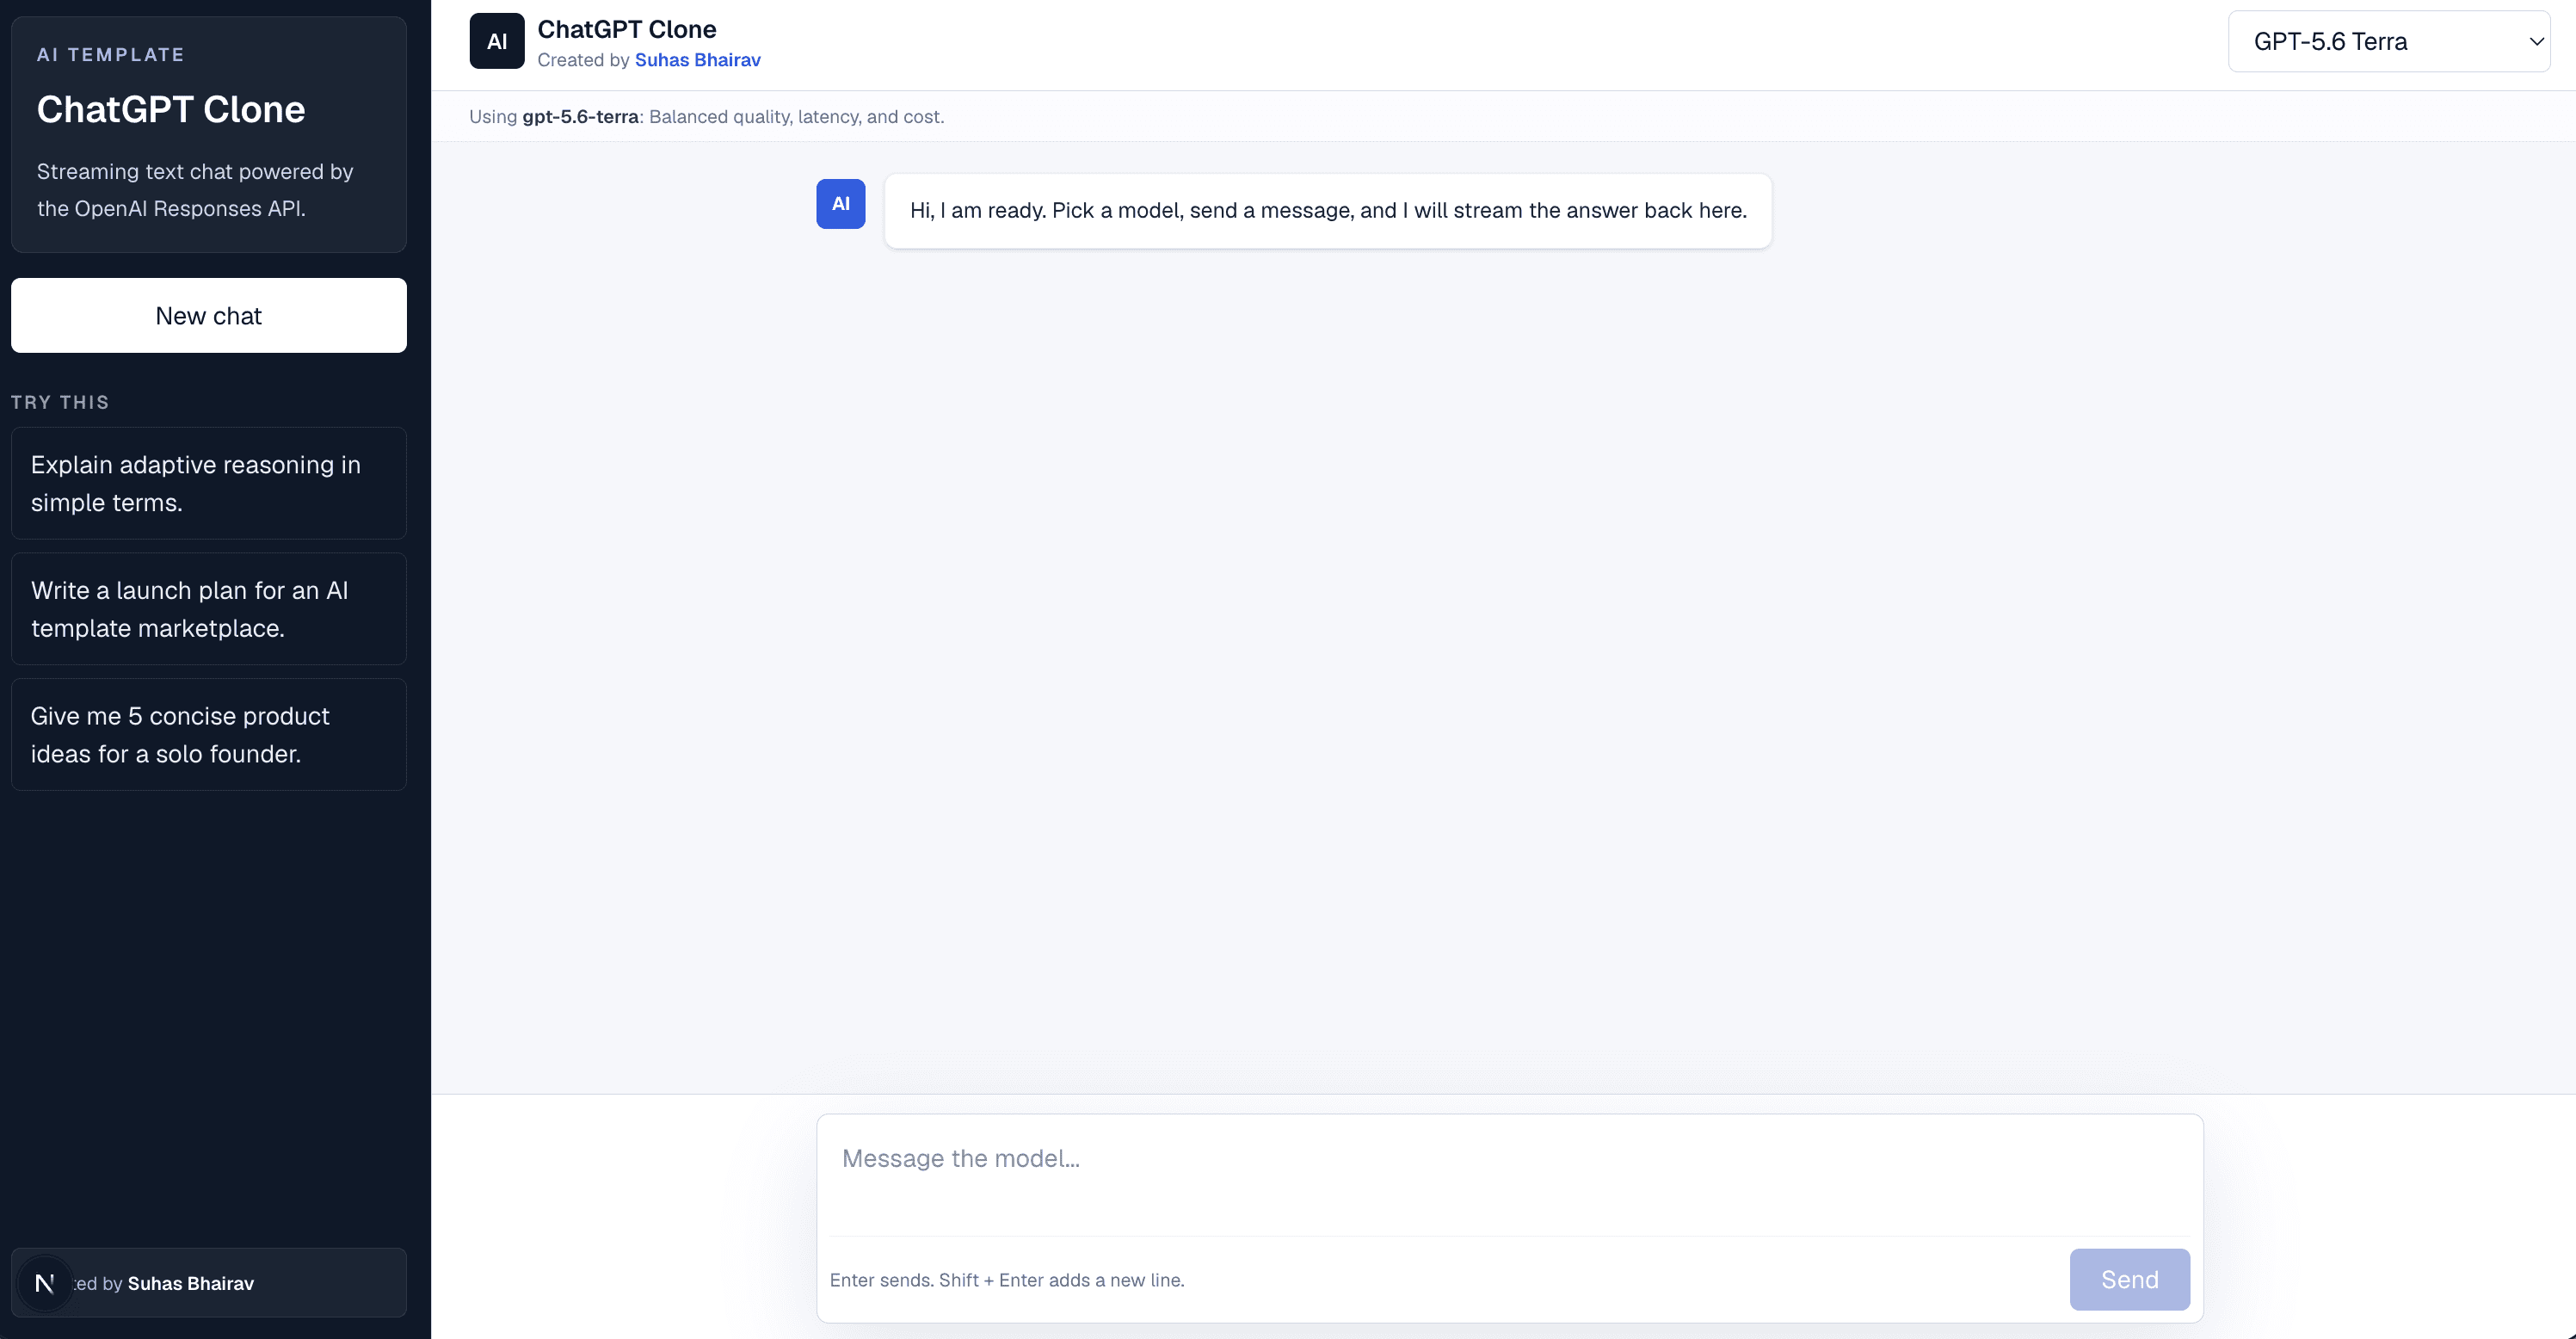The height and width of the screenshot is (1339, 2576).
Task: Open Suhas Bhairav link in sidebar footer
Action: point(191,1283)
